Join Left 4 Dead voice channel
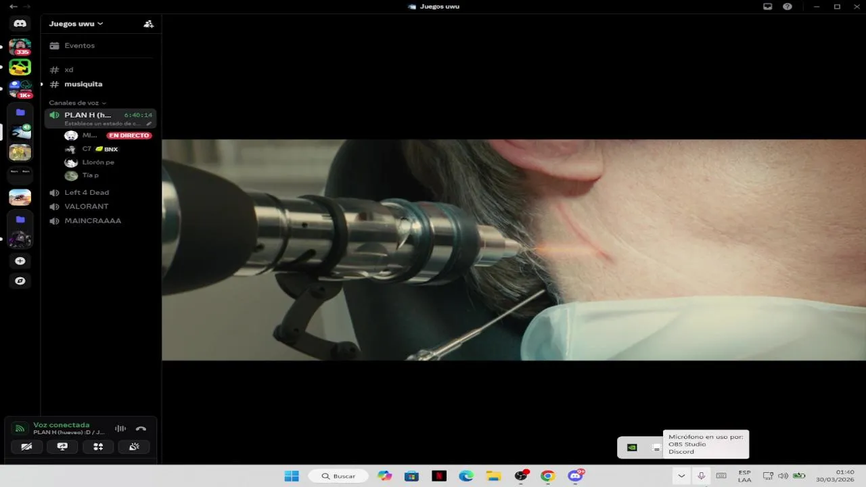The height and width of the screenshot is (487, 866). click(100, 193)
